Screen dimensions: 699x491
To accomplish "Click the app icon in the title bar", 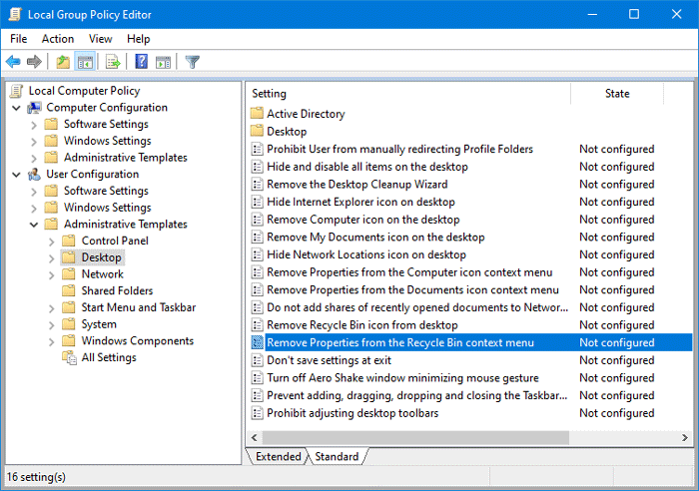I will coord(15,14).
